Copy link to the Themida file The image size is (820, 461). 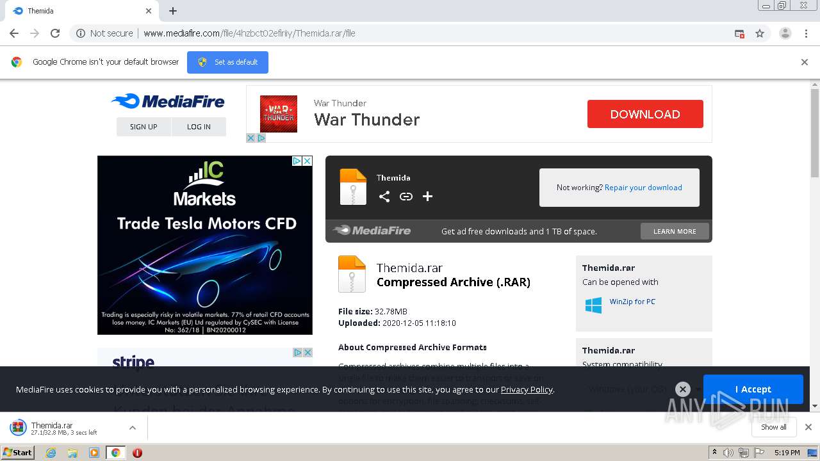pyautogui.click(x=406, y=197)
